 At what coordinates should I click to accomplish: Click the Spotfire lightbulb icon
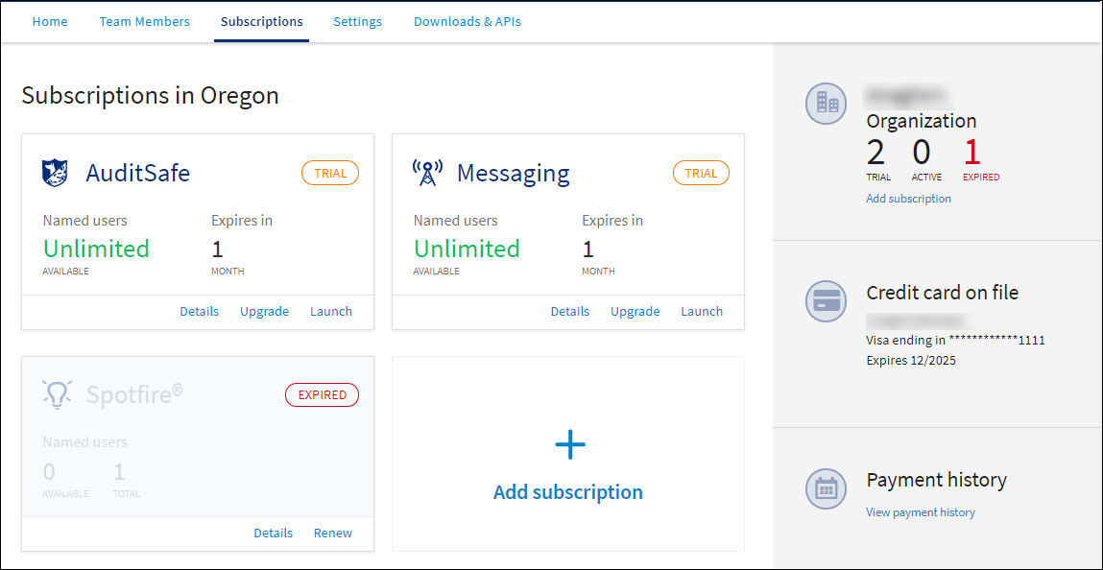click(56, 394)
